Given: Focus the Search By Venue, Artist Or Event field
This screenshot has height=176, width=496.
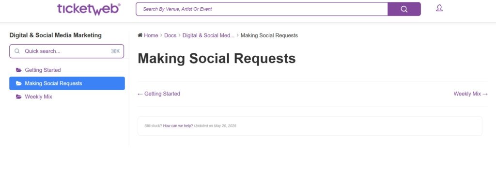Looking at the screenshot, I should pos(262,9).
